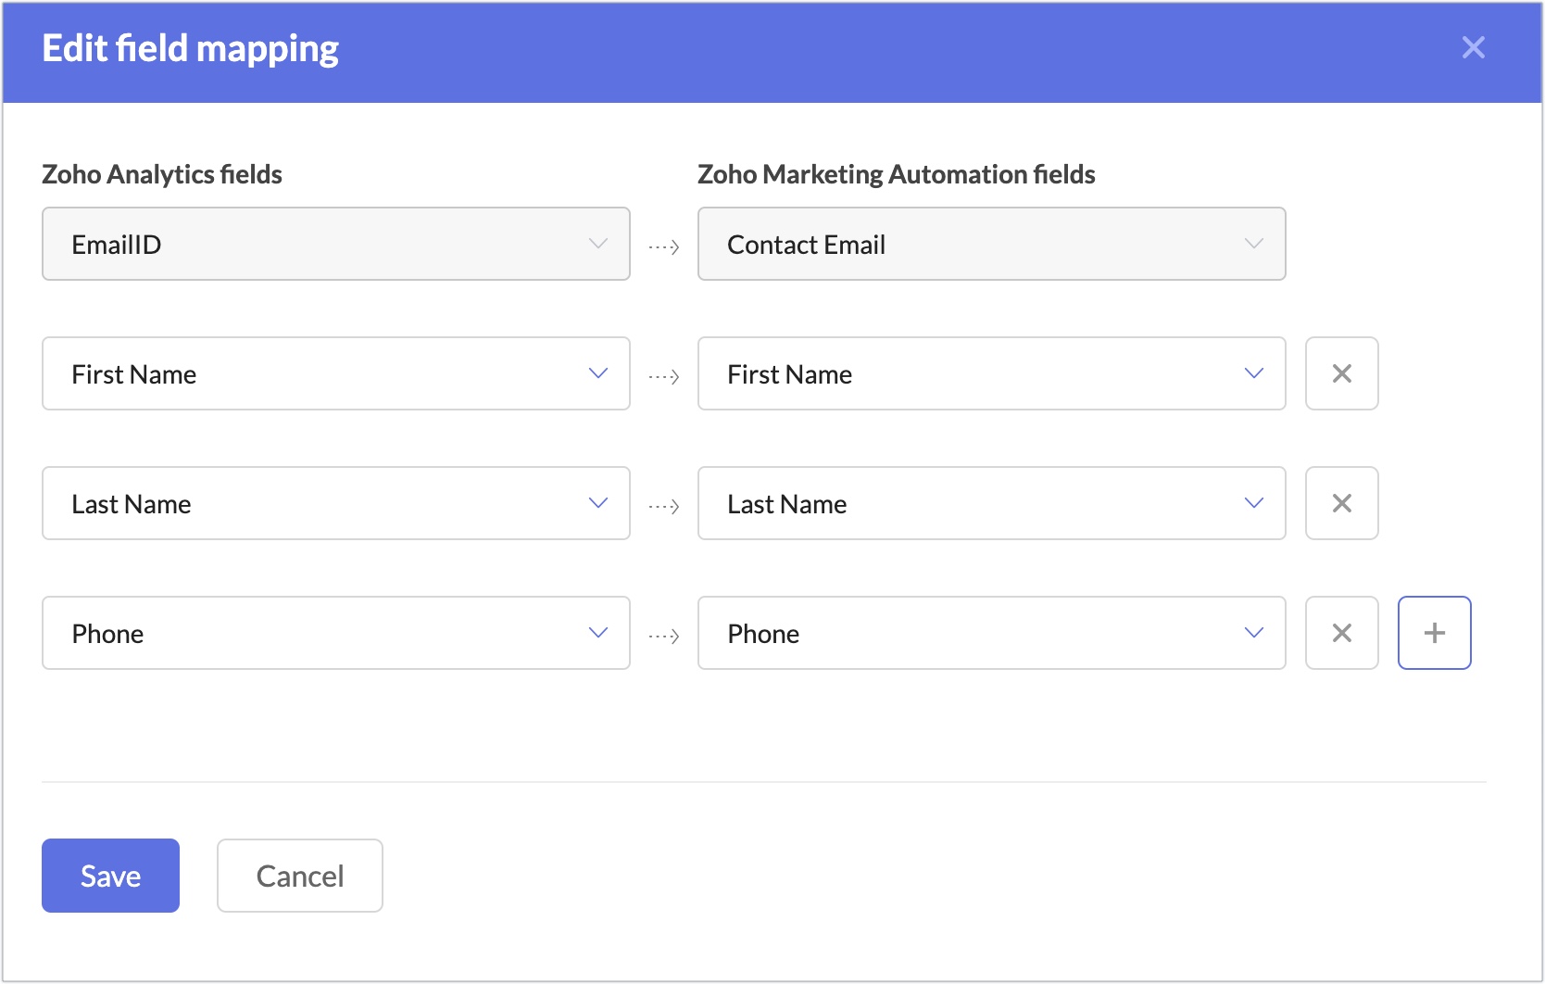
Task: Close the Edit field mapping dialog
Action: tap(1473, 47)
